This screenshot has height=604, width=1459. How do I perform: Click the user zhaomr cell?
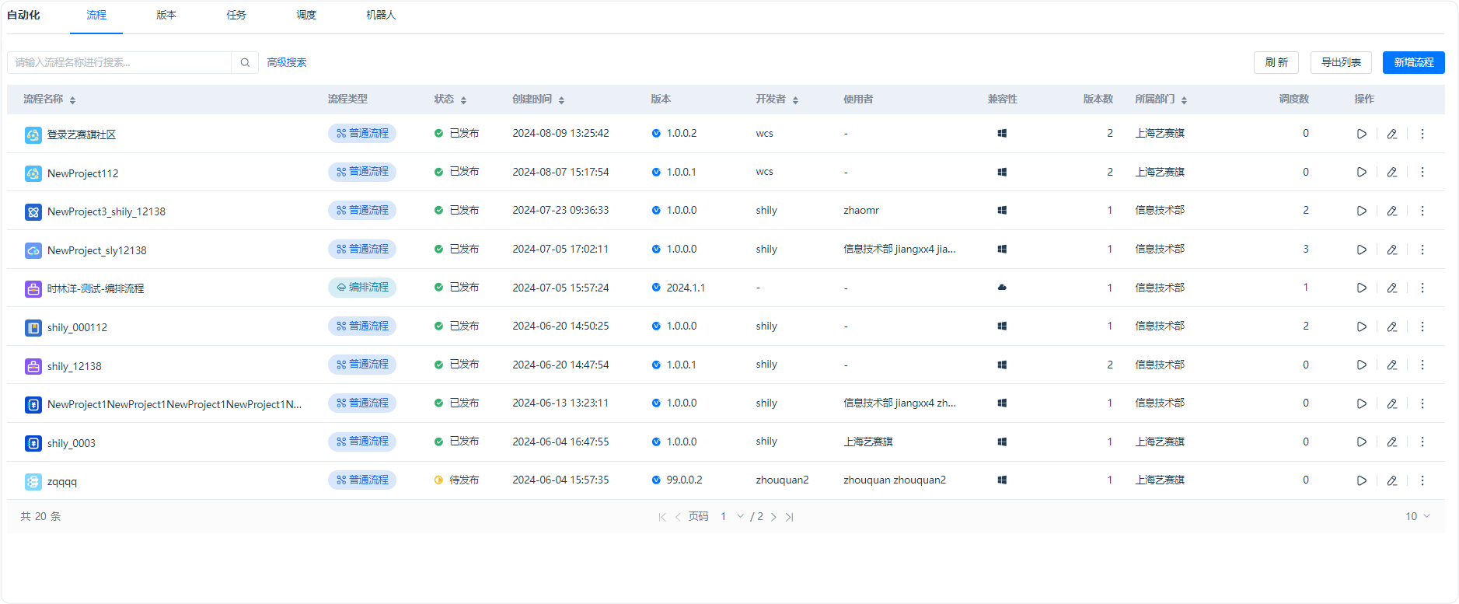pos(861,211)
